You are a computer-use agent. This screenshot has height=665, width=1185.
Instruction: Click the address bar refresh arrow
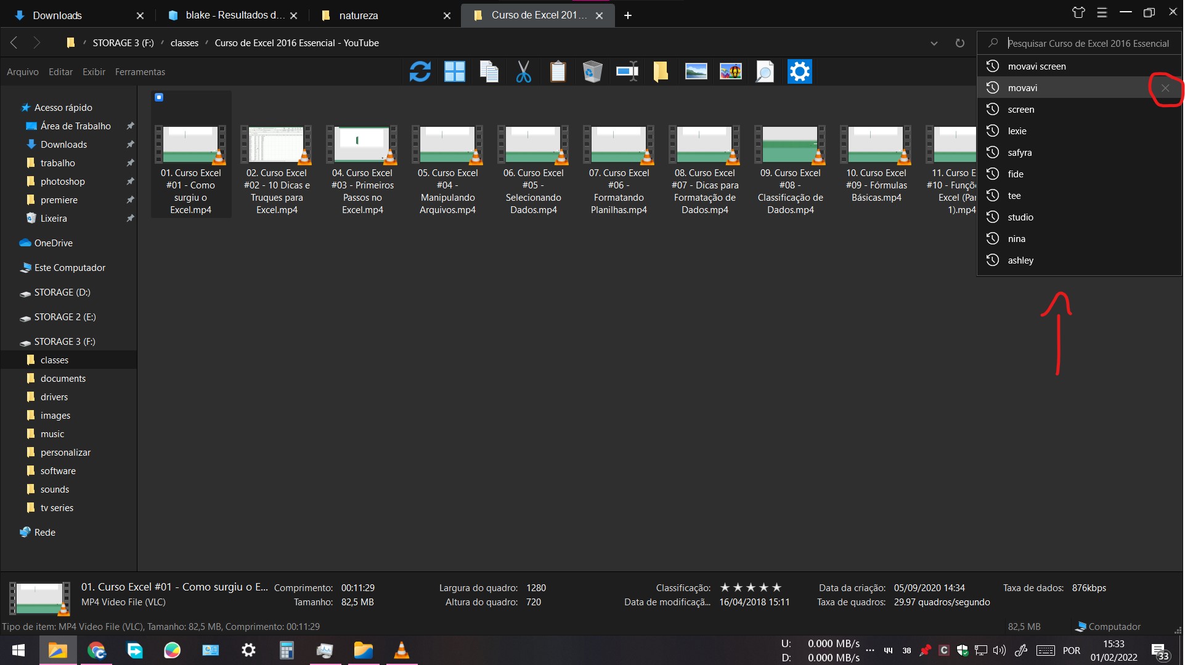click(959, 43)
